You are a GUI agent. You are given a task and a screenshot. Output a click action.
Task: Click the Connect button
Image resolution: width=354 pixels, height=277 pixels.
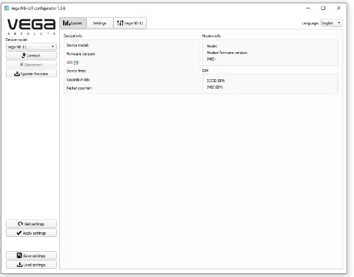[x=31, y=55]
